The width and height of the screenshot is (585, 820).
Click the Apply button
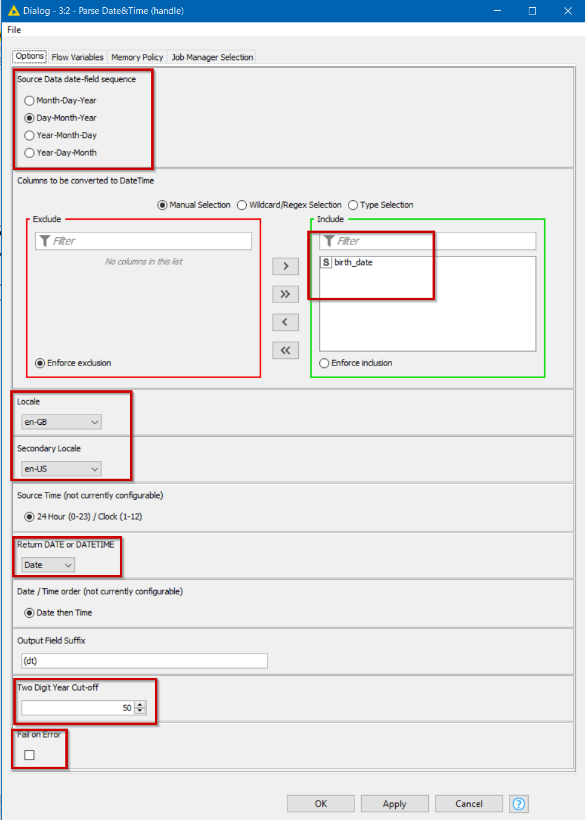(x=394, y=804)
